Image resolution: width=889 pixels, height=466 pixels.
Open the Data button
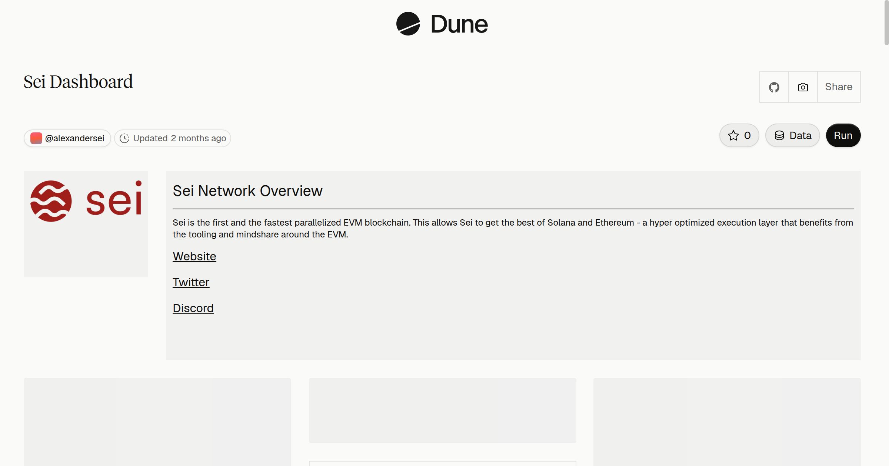pyautogui.click(x=793, y=135)
